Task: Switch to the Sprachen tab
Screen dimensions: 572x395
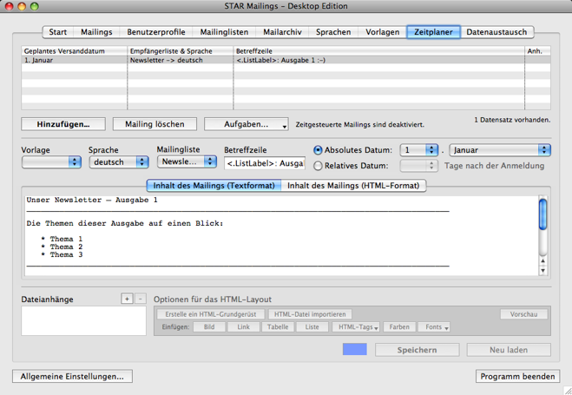Action: click(333, 32)
